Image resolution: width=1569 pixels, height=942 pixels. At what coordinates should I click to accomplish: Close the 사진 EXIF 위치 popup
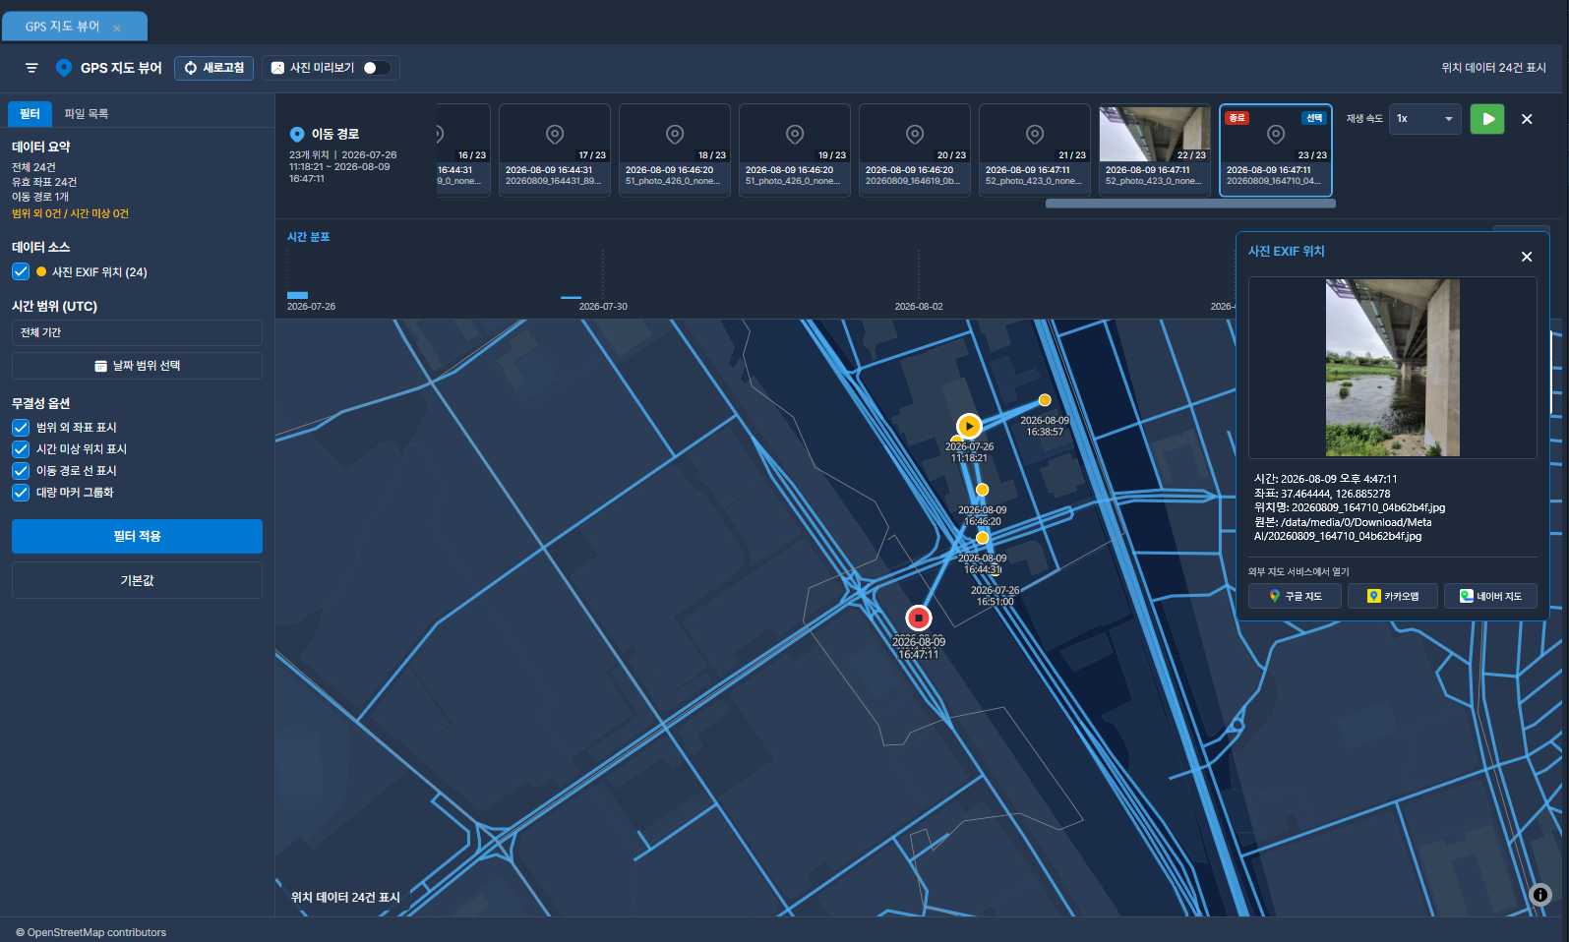click(x=1527, y=257)
